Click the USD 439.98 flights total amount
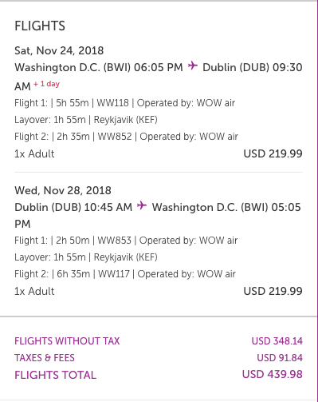The width and height of the screenshot is (318, 402). coord(273,374)
